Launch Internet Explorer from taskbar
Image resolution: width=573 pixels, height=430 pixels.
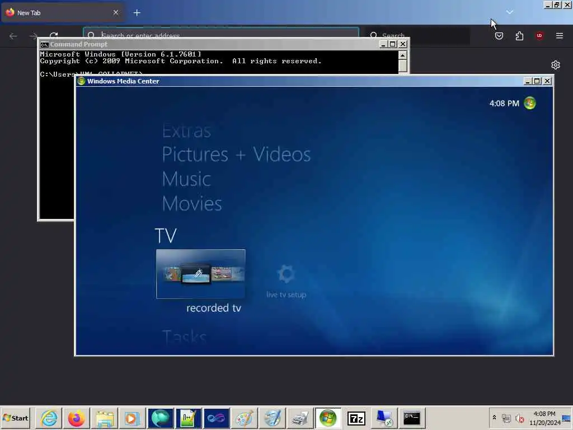click(49, 418)
